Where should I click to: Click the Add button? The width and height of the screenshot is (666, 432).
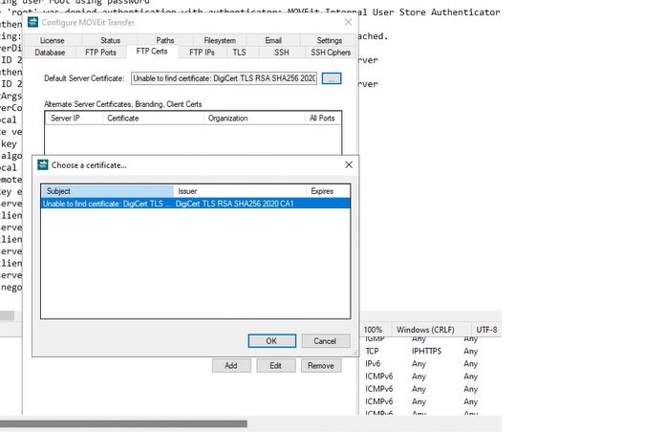[231, 366]
